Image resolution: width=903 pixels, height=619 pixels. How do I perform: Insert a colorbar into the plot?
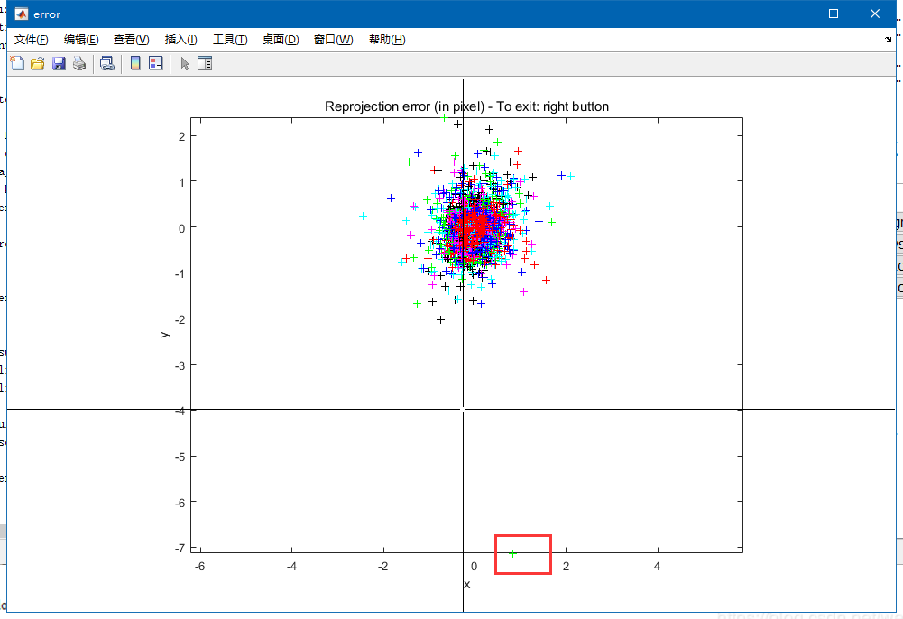click(135, 63)
